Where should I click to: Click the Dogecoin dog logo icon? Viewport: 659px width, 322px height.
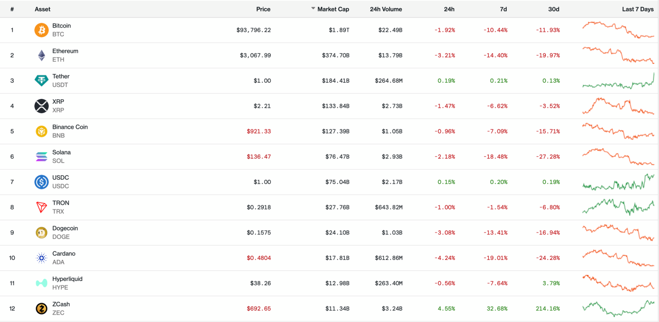click(x=41, y=233)
